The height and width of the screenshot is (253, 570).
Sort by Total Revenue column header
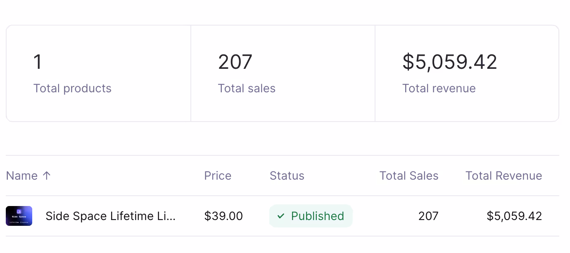[x=503, y=176]
